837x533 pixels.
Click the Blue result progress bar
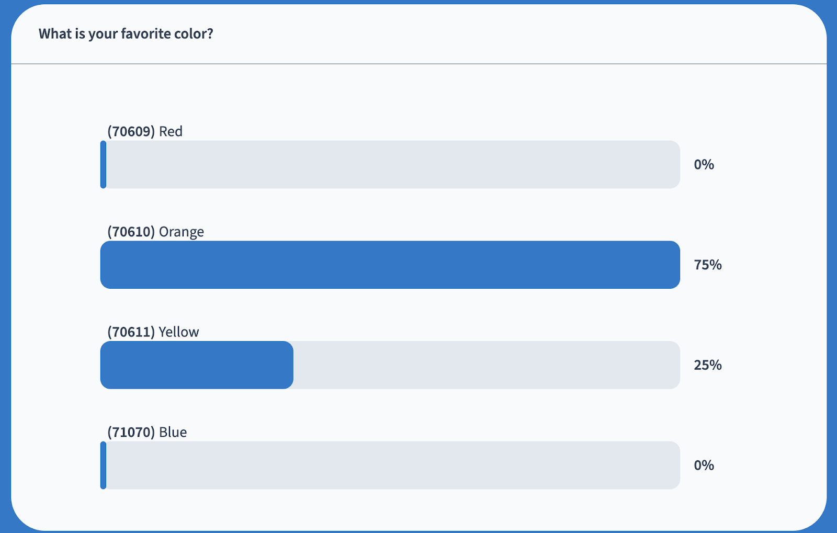pos(390,466)
